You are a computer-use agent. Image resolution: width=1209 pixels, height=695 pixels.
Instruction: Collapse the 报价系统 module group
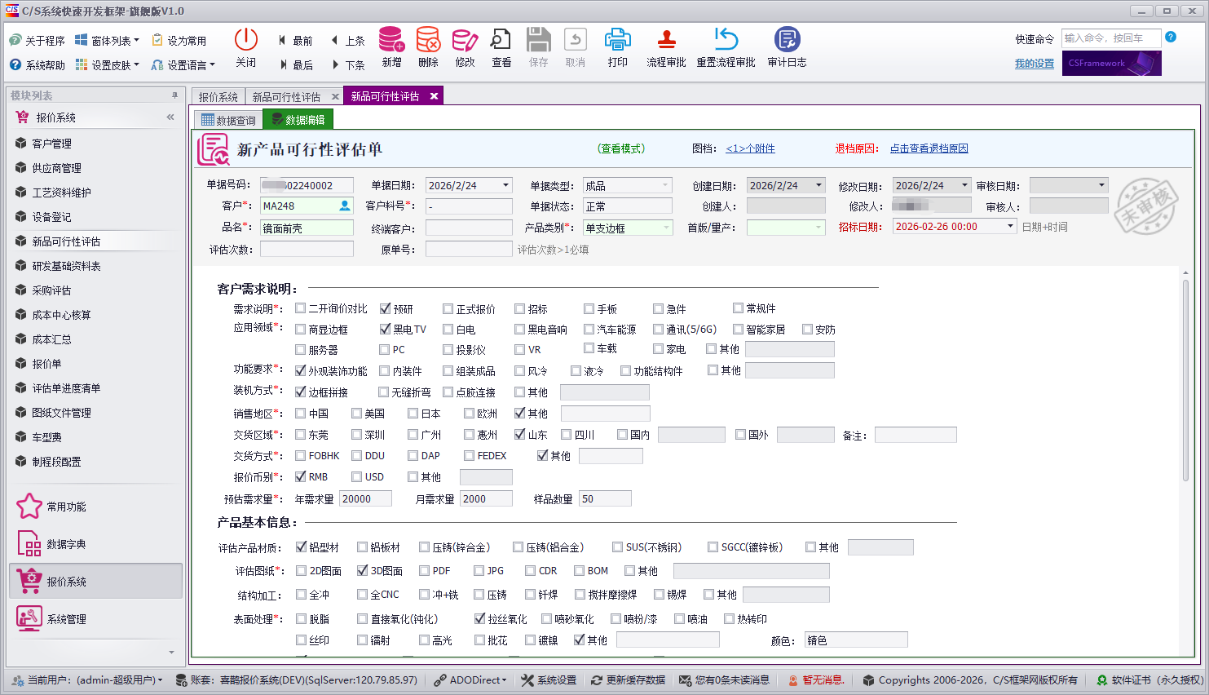[x=170, y=117]
